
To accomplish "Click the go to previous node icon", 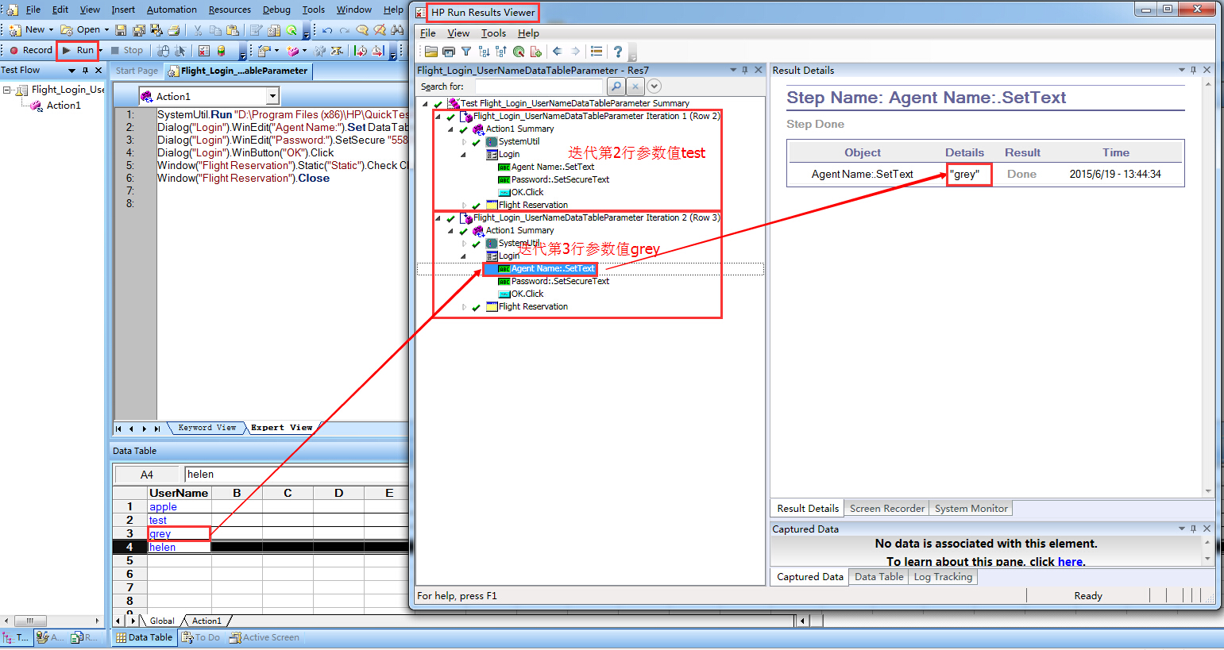I will point(501,52).
